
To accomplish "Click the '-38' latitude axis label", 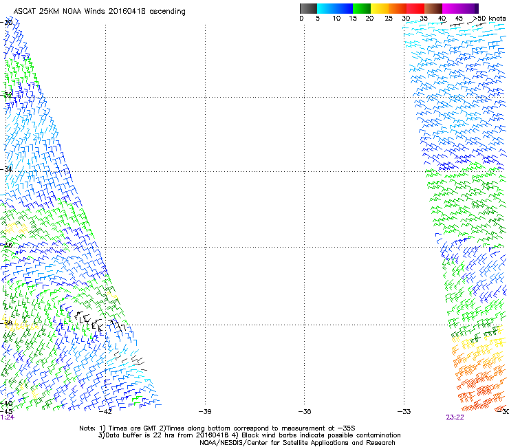I will (6, 323).
